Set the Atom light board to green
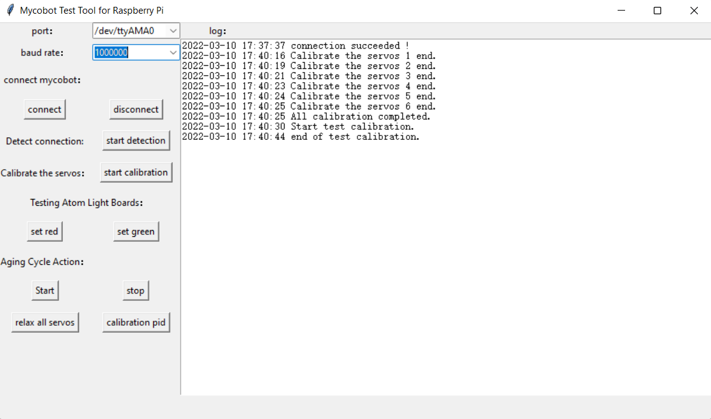Screen dimensions: 711x419 pos(136,231)
